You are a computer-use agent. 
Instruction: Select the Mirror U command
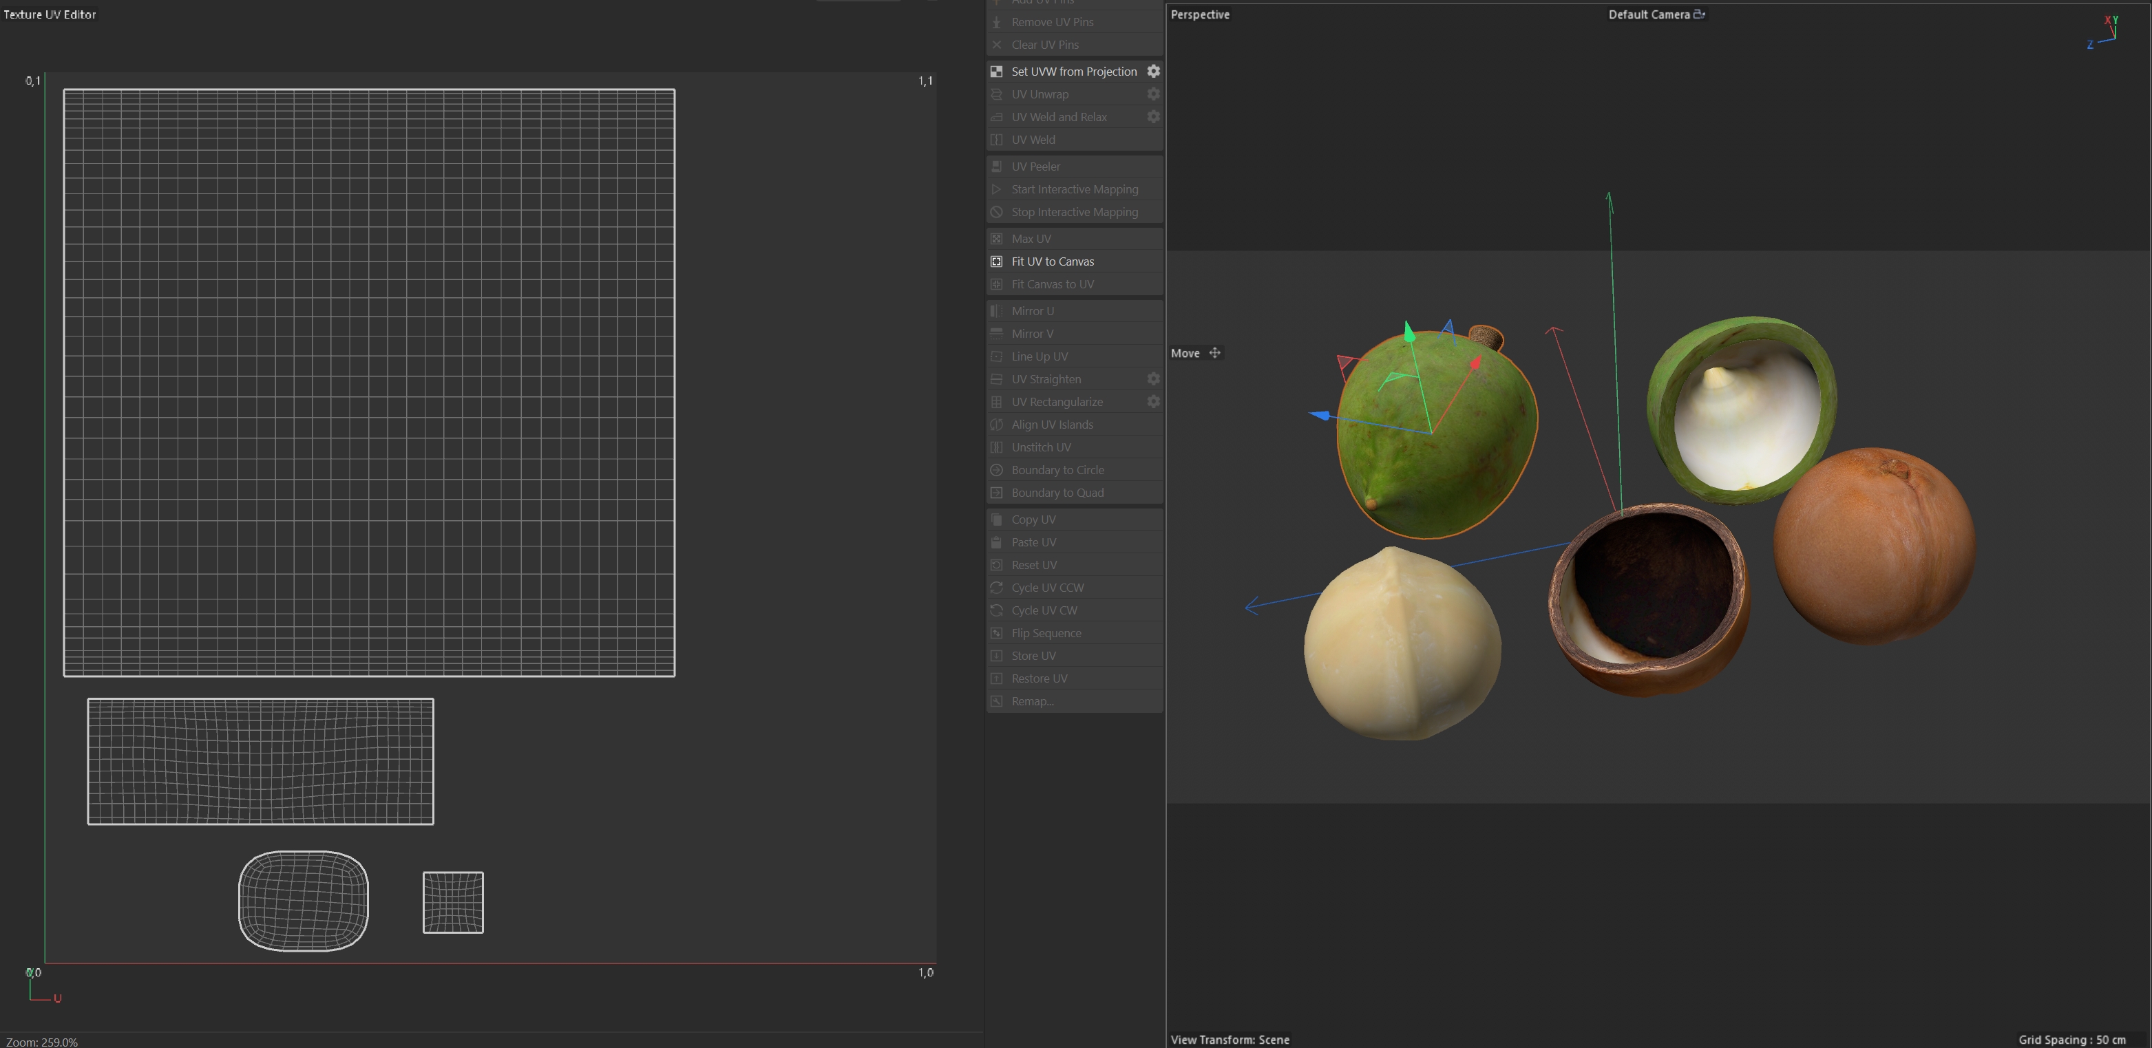[1033, 310]
